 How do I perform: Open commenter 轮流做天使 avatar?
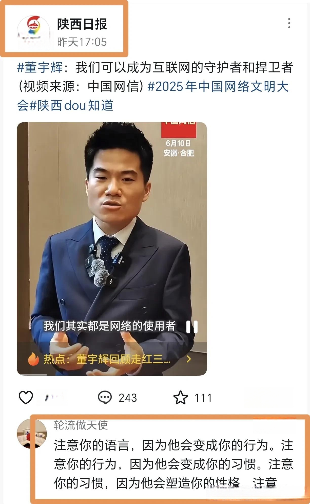click(32, 434)
